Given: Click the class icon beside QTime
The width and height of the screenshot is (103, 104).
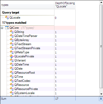Looking at the screenshot, I should pos(12,77).
